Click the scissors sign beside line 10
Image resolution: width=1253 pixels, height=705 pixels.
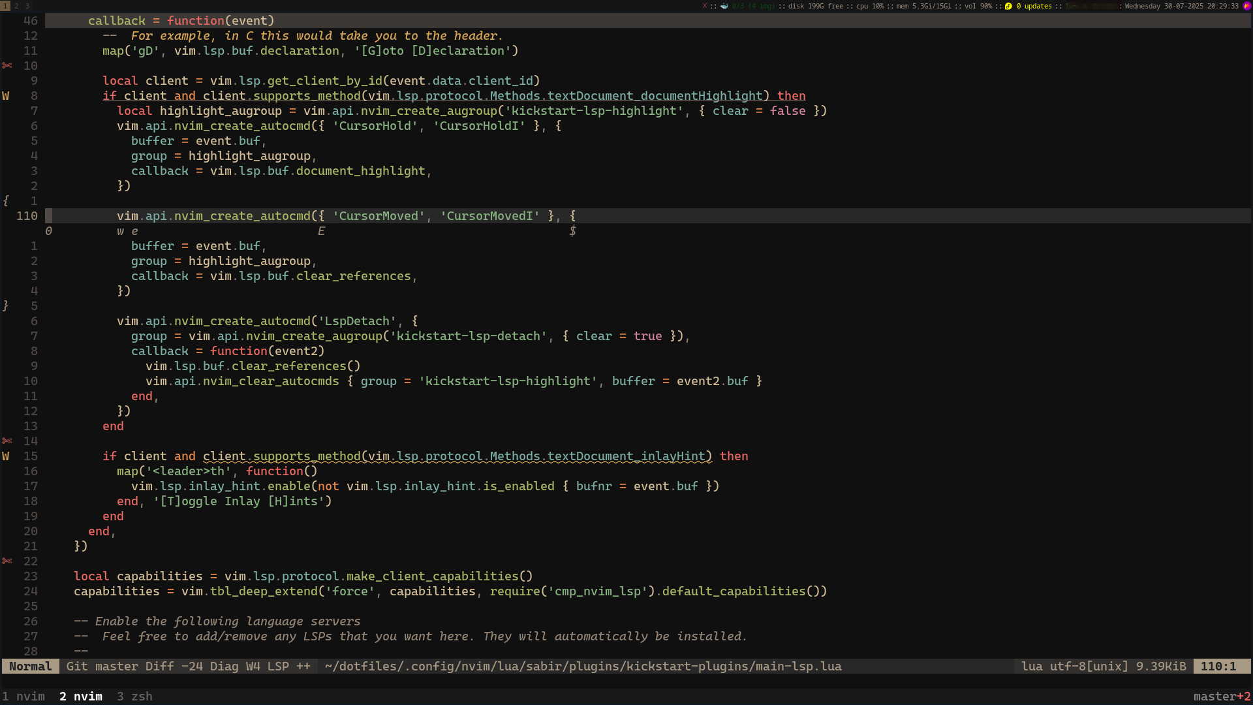click(7, 66)
